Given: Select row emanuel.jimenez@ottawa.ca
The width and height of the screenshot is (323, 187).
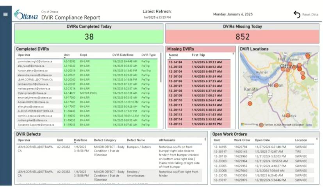Looking at the screenshot, I should pyautogui.click(x=87, y=98).
